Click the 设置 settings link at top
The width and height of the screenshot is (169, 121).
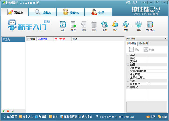pos(128,2)
